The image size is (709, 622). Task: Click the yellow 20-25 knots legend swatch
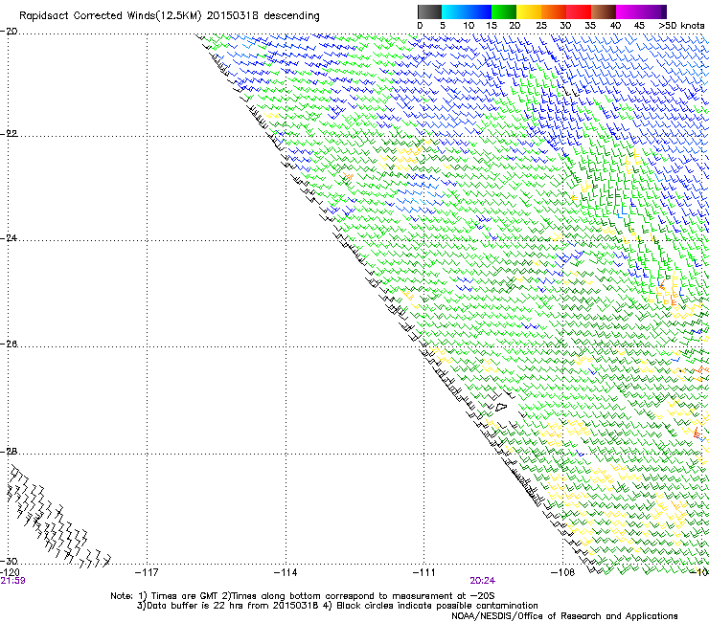click(x=529, y=11)
